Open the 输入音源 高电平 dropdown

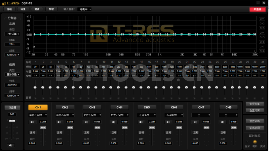point(84,9)
